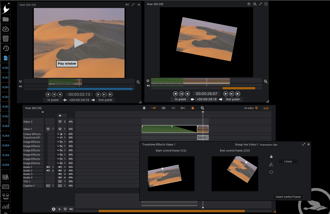
Task: Click the diamond keyframe icon above track list
Action: pyautogui.click(x=60, y=116)
